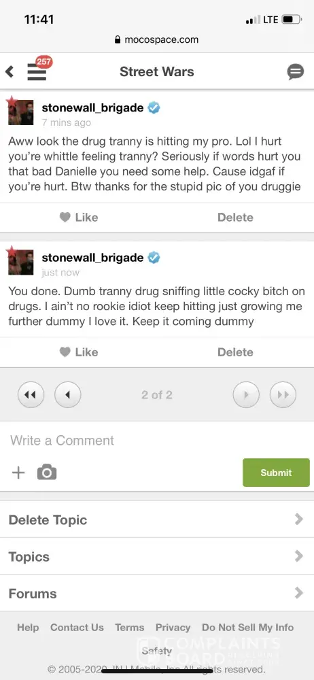Like the post from 7 mins ago
This screenshot has height=680, width=314.
tap(79, 218)
